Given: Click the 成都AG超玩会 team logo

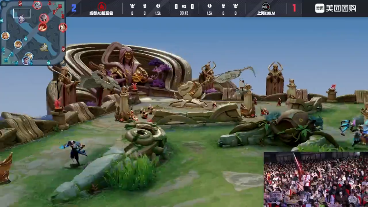Looking at the screenshot, I should (102, 6).
